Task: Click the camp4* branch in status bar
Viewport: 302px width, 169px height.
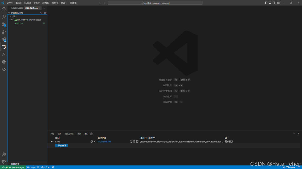Action: tap(31, 167)
